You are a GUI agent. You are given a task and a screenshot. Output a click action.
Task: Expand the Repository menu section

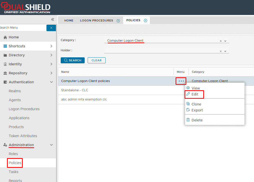tap(51, 73)
